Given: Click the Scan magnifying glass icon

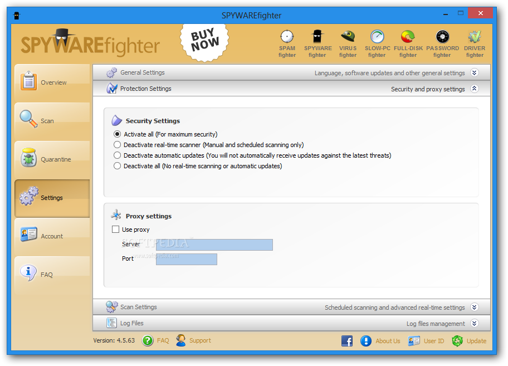Looking at the screenshot, I should [x=28, y=119].
